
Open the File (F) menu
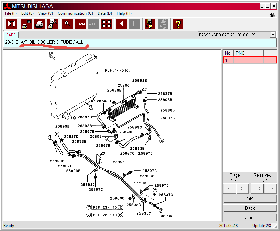click(x=11, y=13)
